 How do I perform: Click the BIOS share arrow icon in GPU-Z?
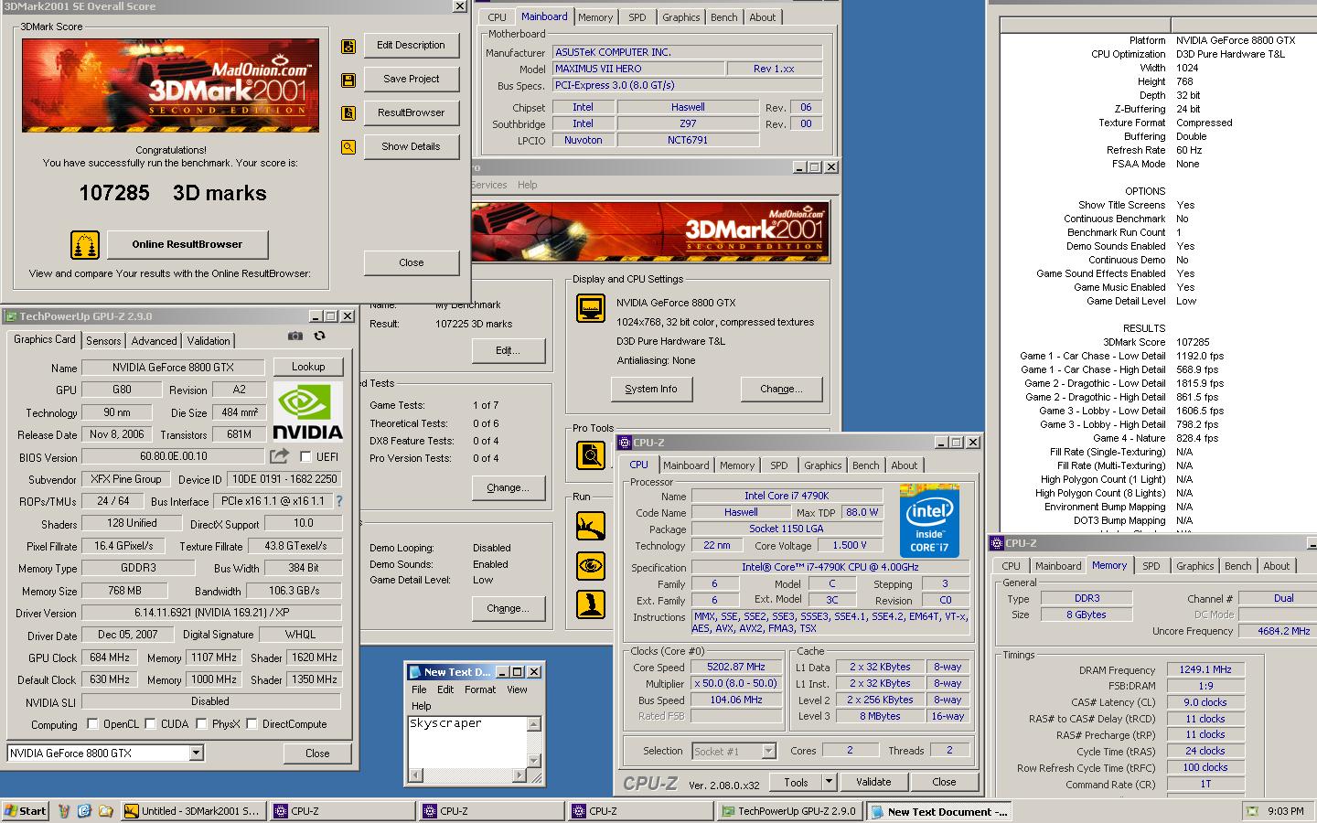point(279,455)
